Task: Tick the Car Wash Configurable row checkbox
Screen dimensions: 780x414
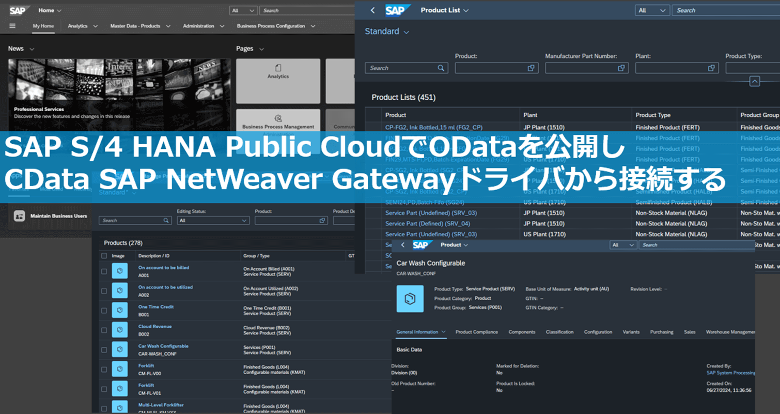Action: click(104, 350)
